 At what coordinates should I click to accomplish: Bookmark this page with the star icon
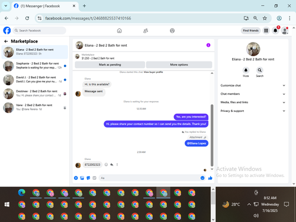(265, 18)
